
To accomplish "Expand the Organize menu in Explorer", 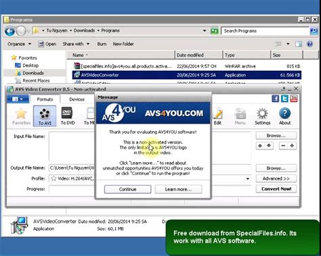I will coord(19,44).
